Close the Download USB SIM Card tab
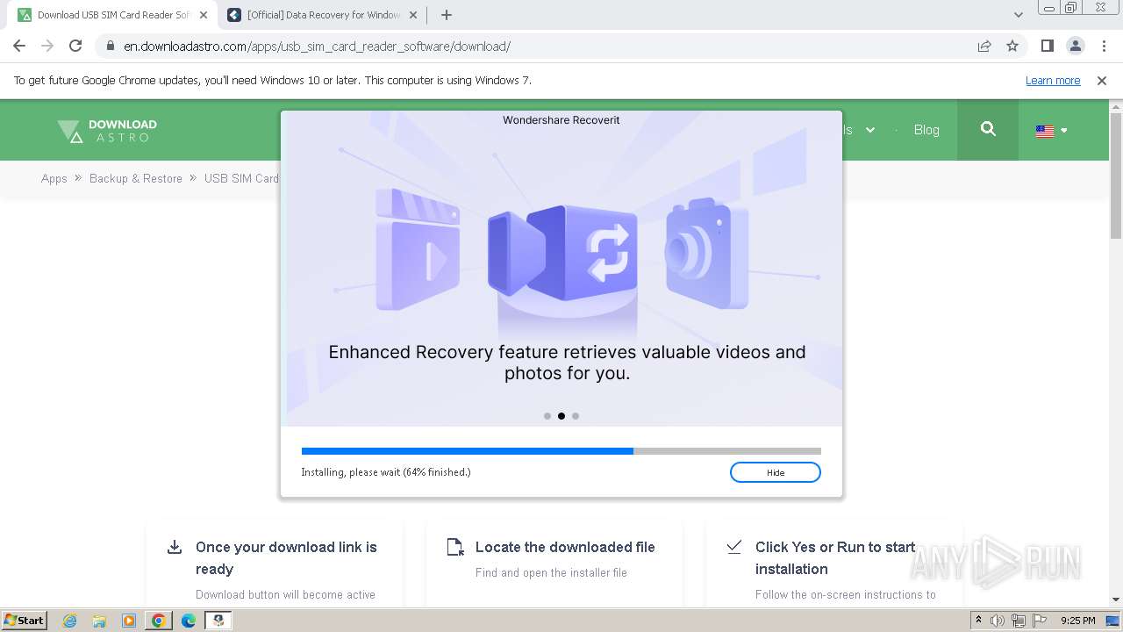Viewport: 1123px width, 632px height. click(x=203, y=15)
